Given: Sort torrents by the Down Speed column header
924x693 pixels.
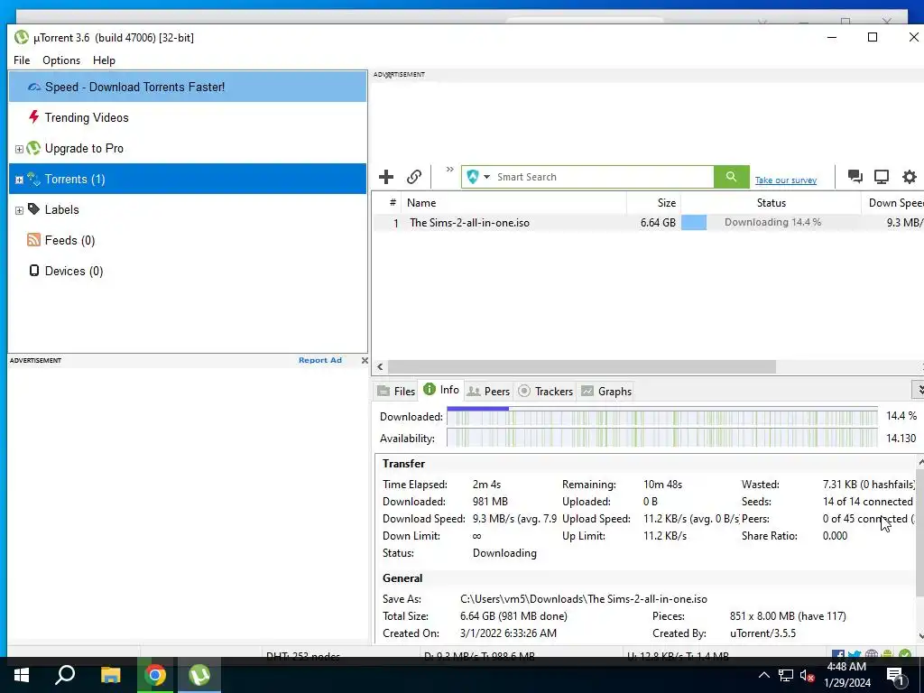Looking at the screenshot, I should 892,203.
